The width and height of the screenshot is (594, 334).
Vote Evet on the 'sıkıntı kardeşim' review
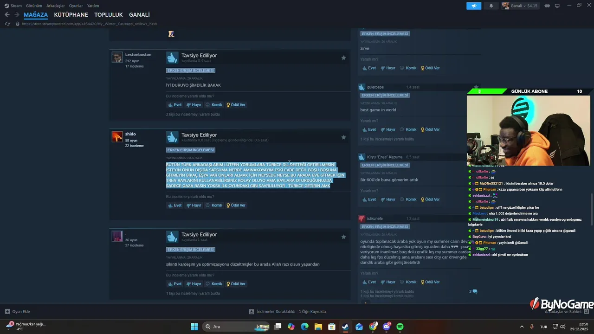(174, 284)
